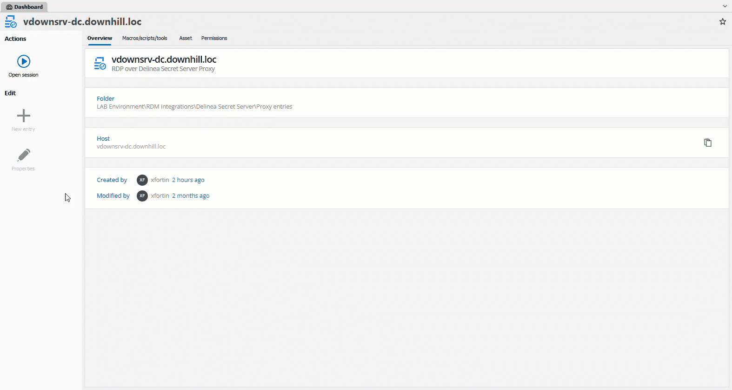Screen dimensions: 732x390
Task: Copy the host name using copy icon
Action: (x=707, y=143)
